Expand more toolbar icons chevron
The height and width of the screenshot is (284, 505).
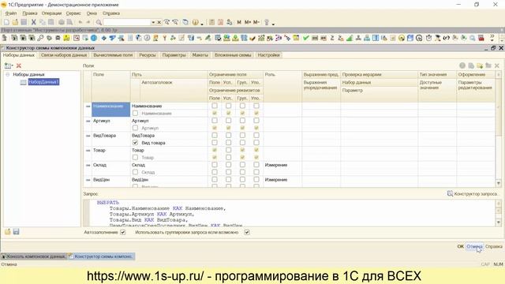coord(492,38)
